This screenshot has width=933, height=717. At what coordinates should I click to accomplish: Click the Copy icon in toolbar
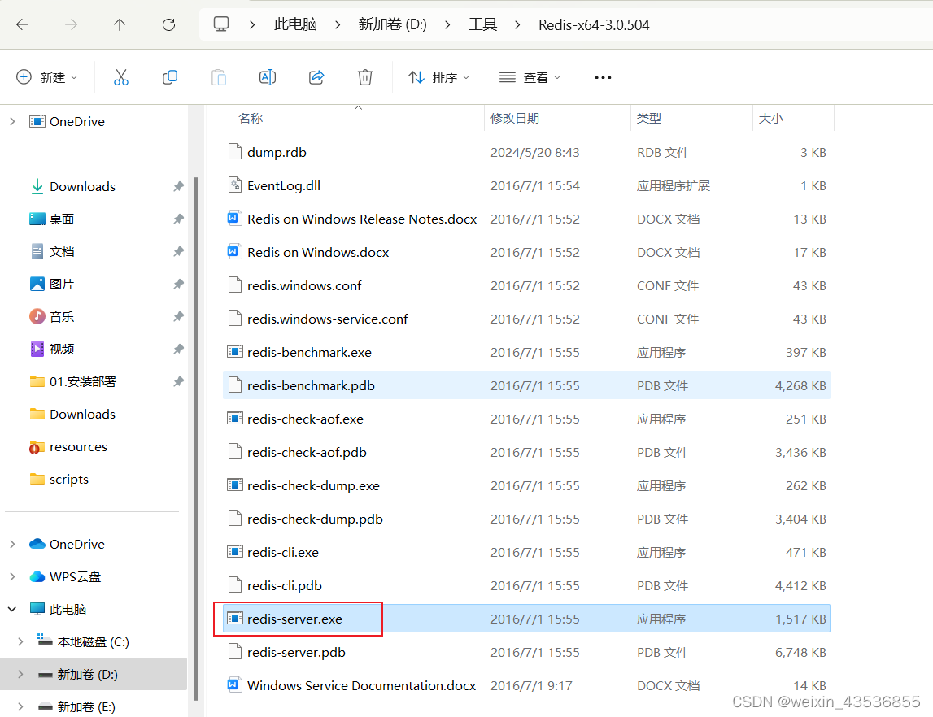(x=169, y=77)
